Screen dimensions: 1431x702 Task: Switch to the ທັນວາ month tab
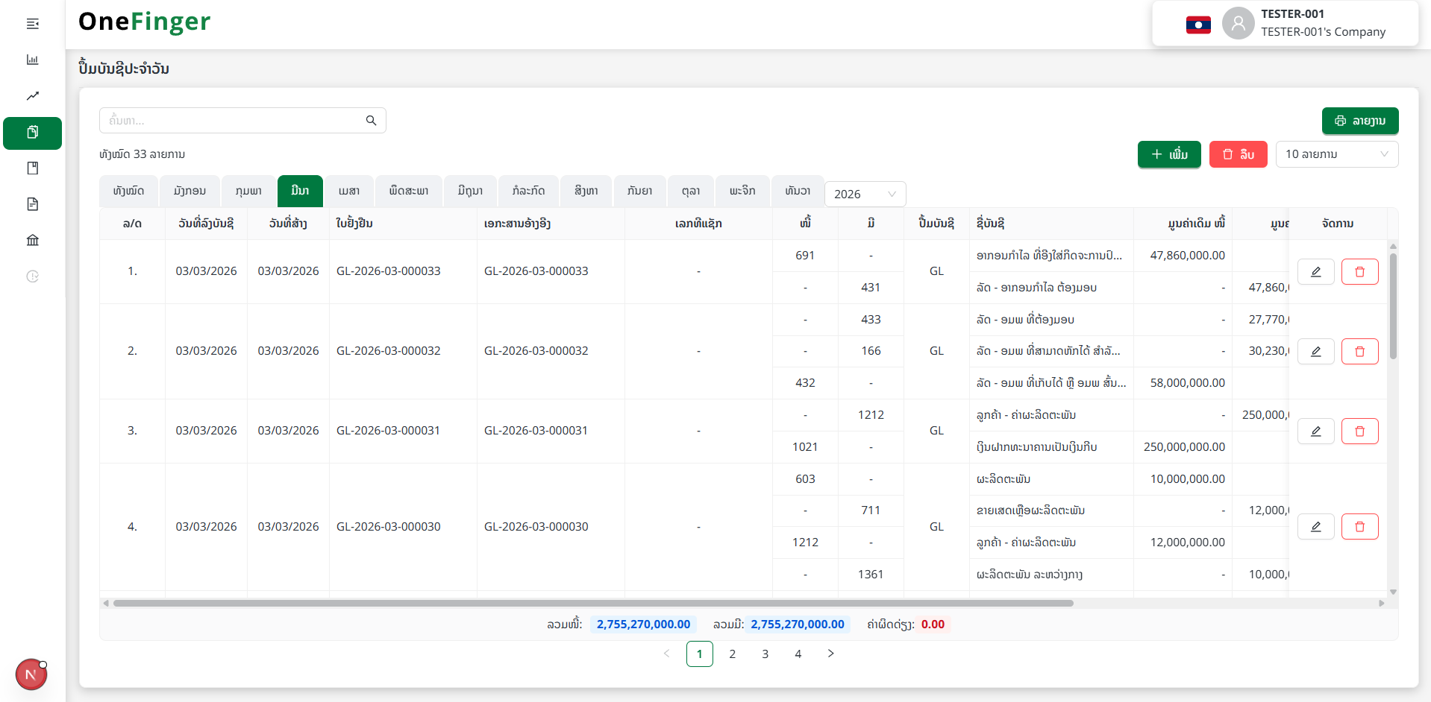point(797,191)
